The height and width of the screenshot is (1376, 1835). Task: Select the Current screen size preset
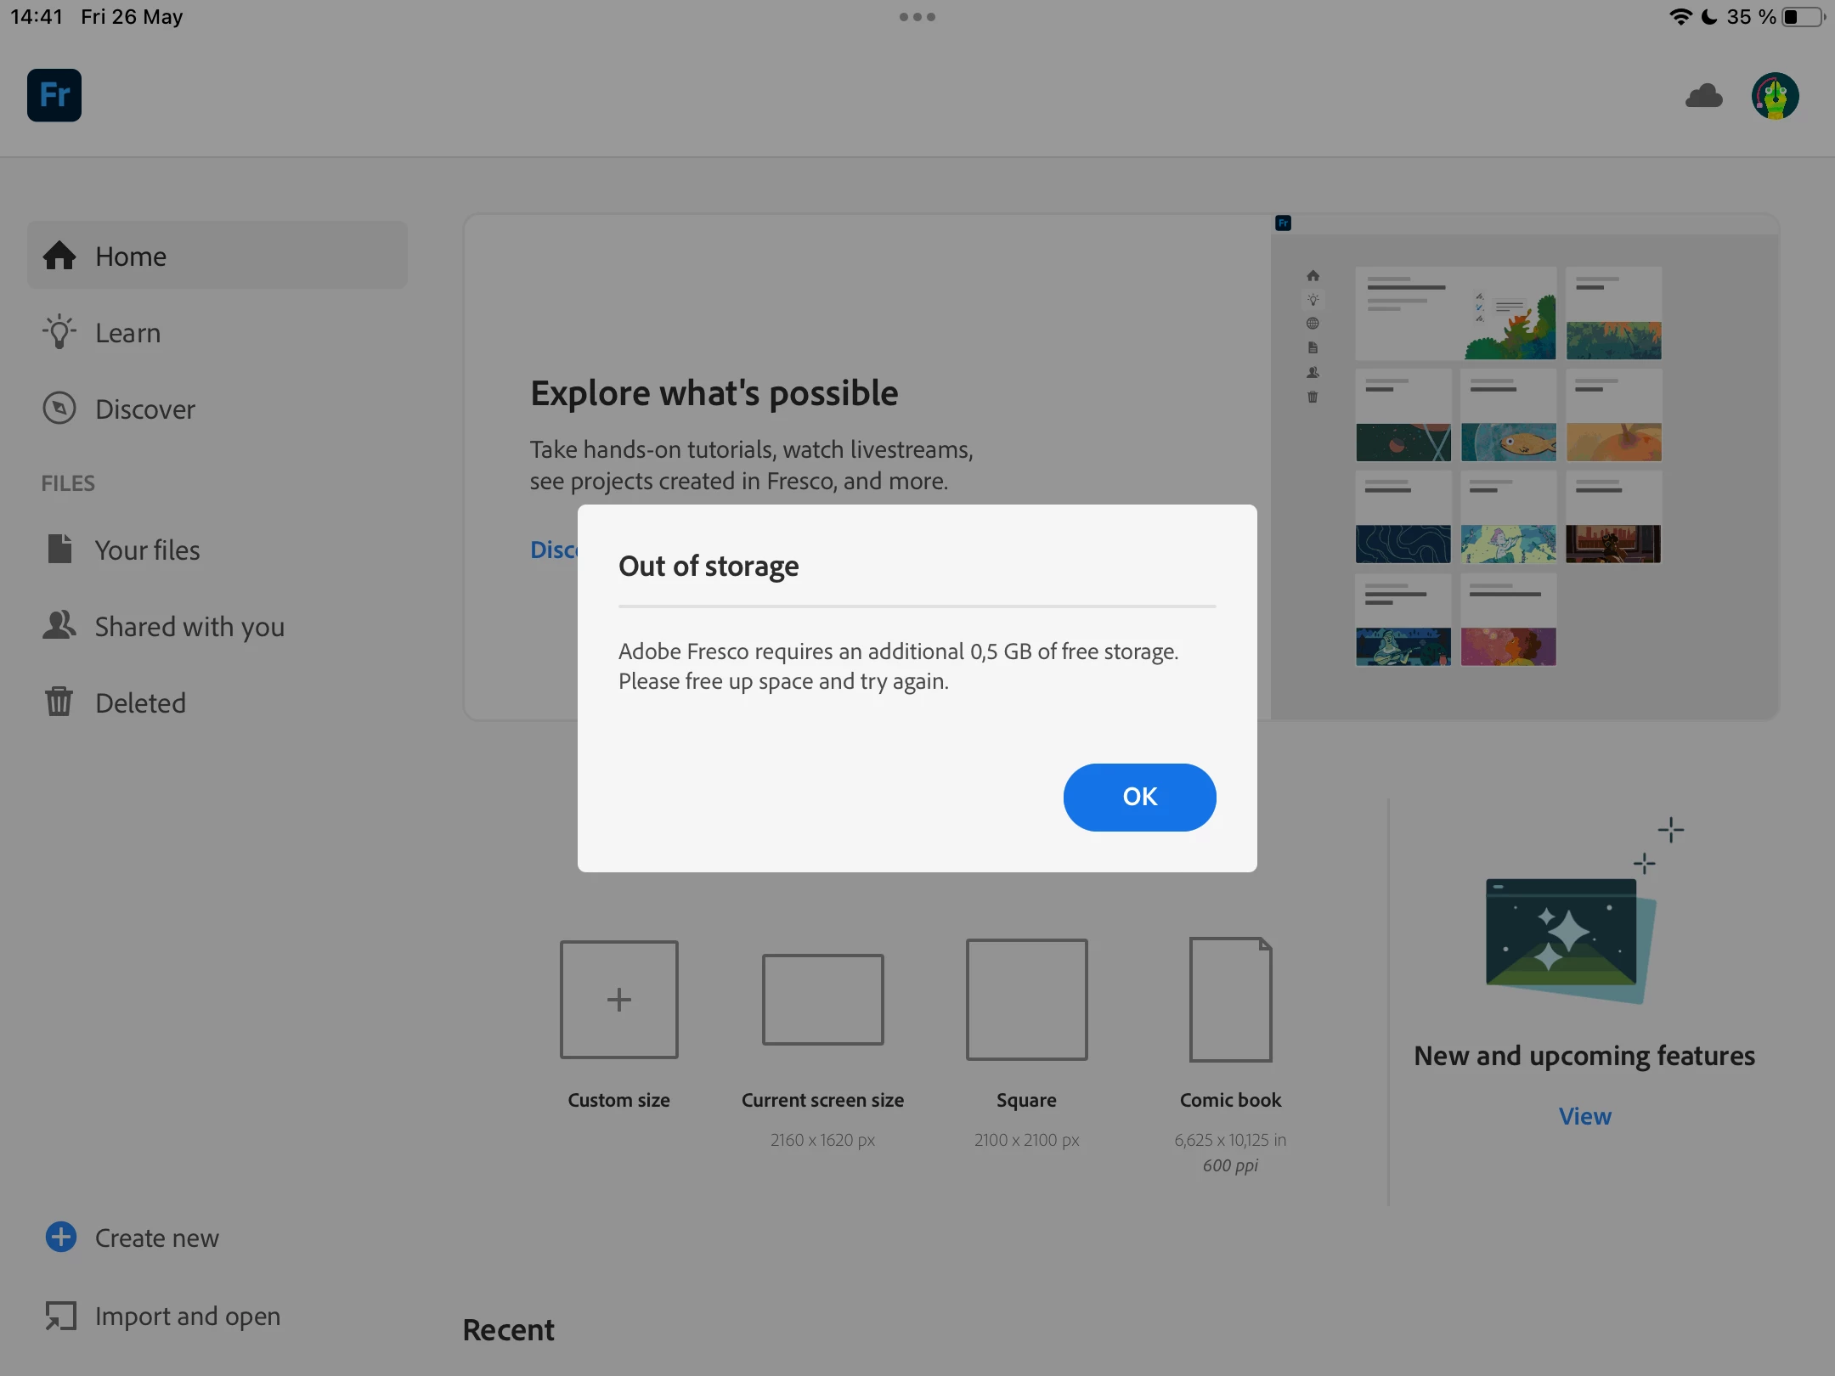click(822, 1000)
